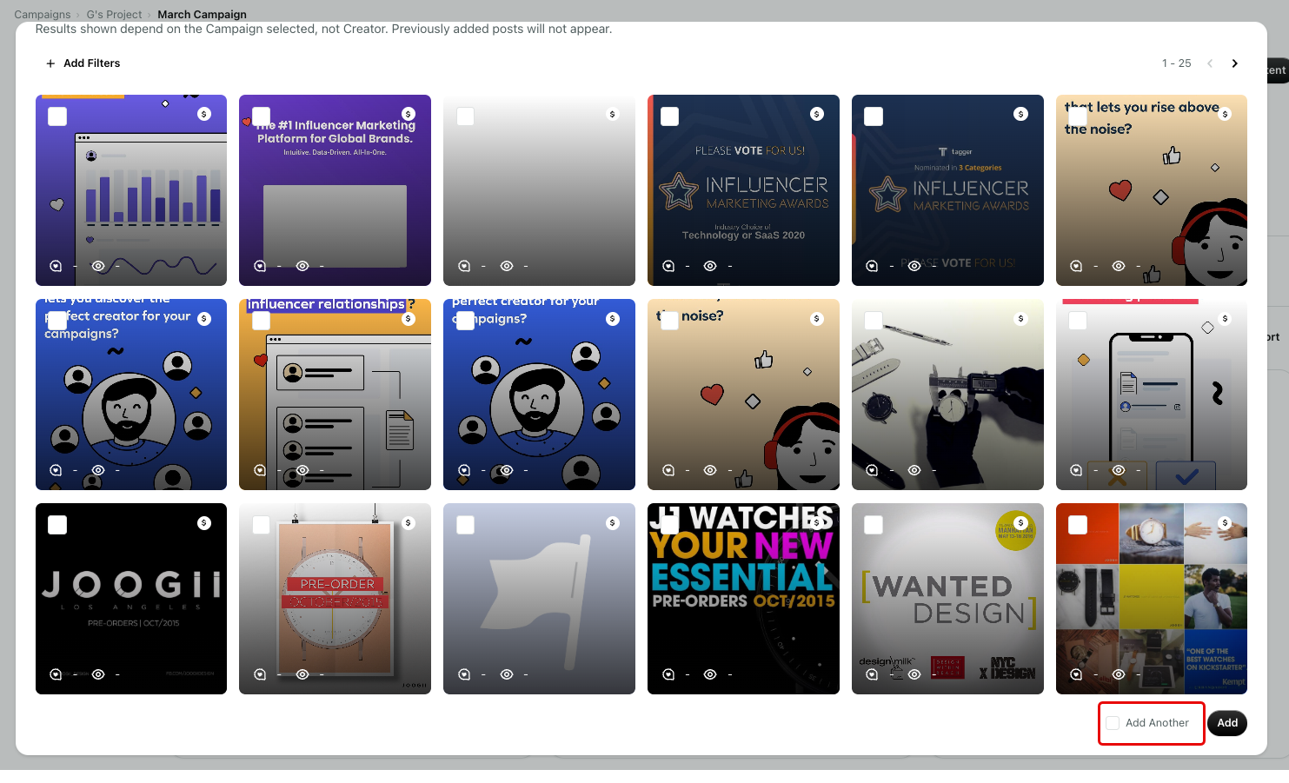The image size is (1289, 783).
Task: Check the 'Nominated in 3 Categories' awards post
Action: coord(874,116)
